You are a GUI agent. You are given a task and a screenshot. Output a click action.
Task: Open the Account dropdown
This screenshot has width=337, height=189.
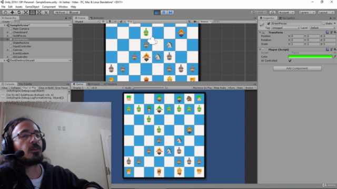286,13
